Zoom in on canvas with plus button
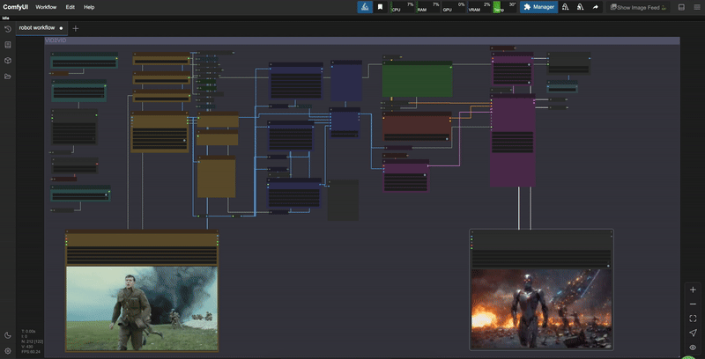 click(693, 289)
